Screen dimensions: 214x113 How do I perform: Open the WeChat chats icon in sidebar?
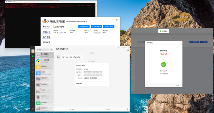click(32, 56)
